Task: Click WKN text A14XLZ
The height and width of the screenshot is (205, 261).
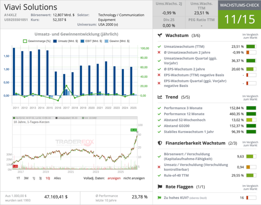Action: coord(10,15)
